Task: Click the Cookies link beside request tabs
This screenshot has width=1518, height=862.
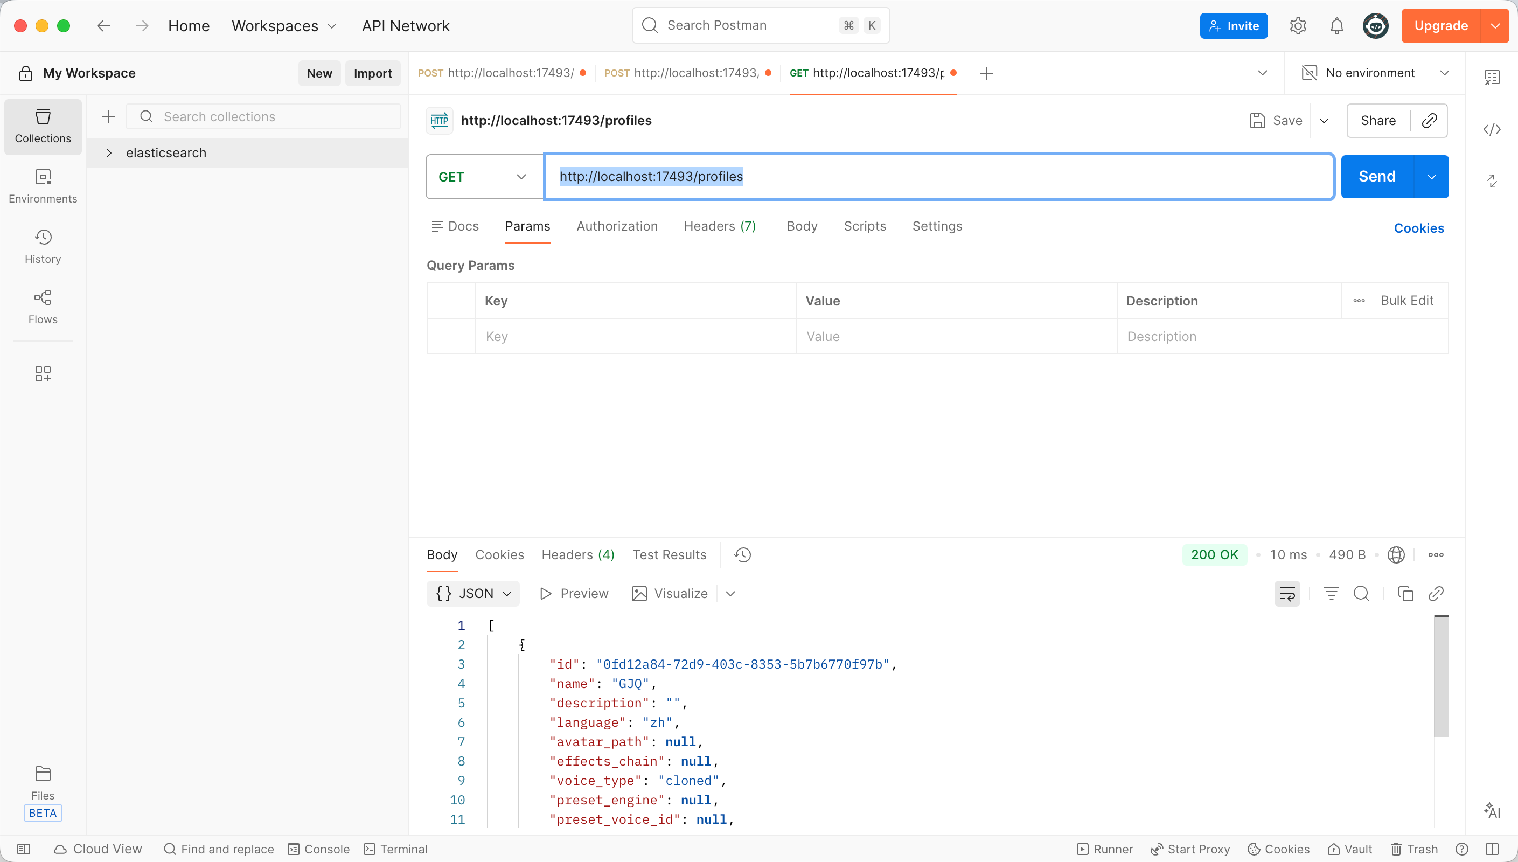Action: tap(1418, 228)
